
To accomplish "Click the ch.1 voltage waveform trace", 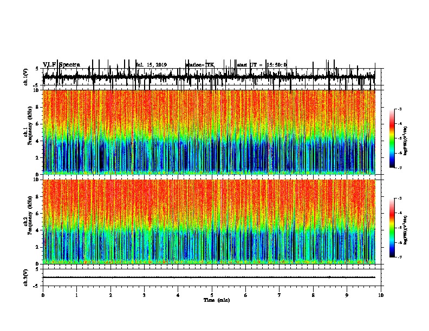I will pos(209,77).
